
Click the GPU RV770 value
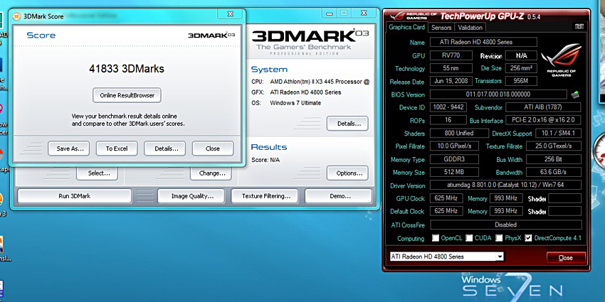pyautogui.click(x=451, y=55)
